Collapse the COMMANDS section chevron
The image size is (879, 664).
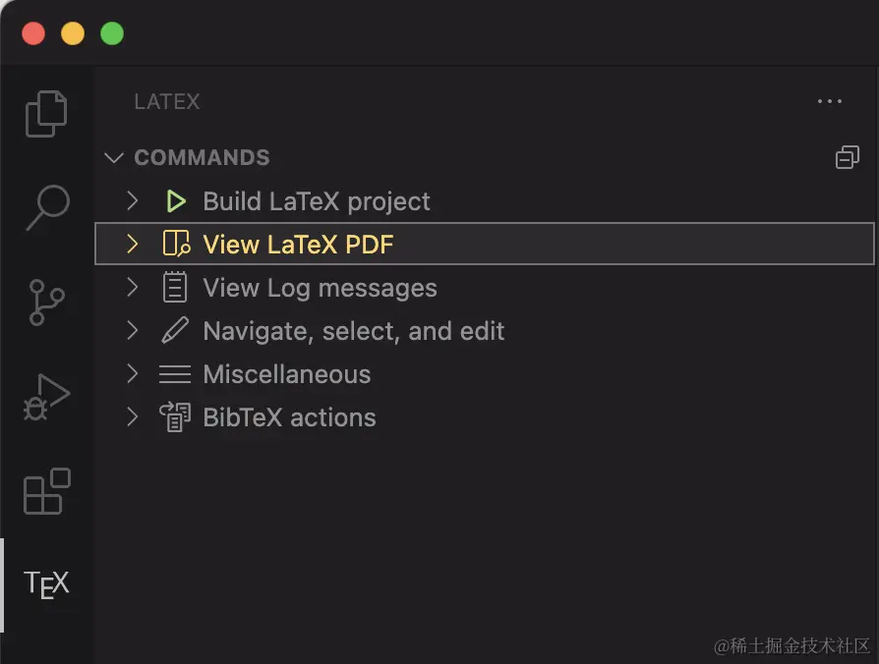[x=114, y=157]
